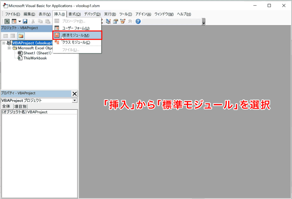Click the Paste toolbar icon

pyautogui.click(x=48, y=21)
